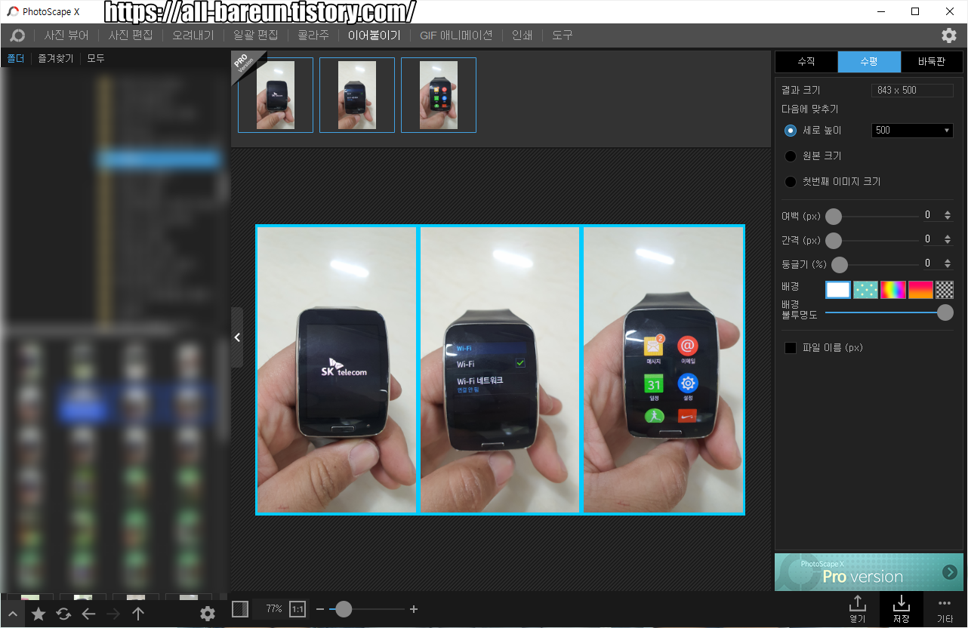Viewport: 968px width, 628px height.
Task: Switch to 수직 vertical layout
Action: [x=806, y=62]
